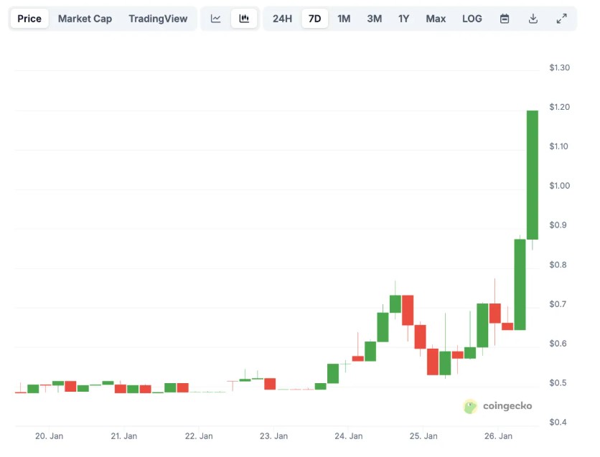The width and height of the screenshot is (600, 457).
Task: Click the download chart data icon
Action: tap(533, 19)
